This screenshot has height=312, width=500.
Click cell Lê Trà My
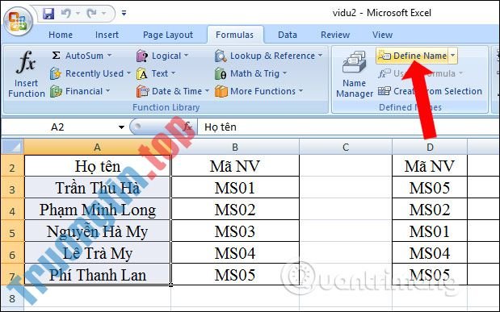[98, 253]
